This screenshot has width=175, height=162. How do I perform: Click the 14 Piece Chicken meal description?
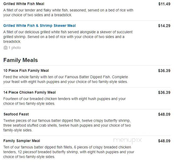[x=64, y=101]
